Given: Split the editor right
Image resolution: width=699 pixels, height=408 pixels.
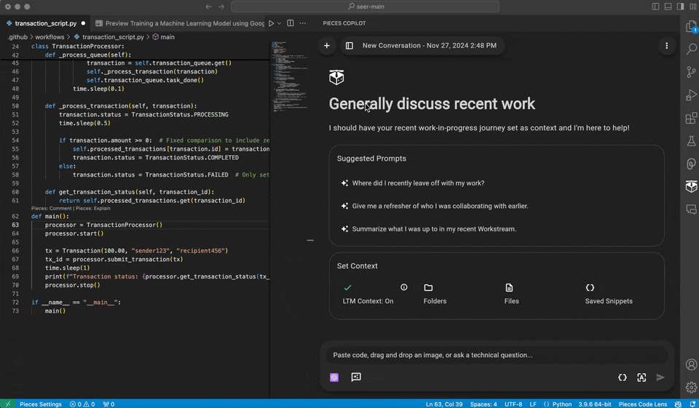Looking at the screenshot, I should pos(291,23).
